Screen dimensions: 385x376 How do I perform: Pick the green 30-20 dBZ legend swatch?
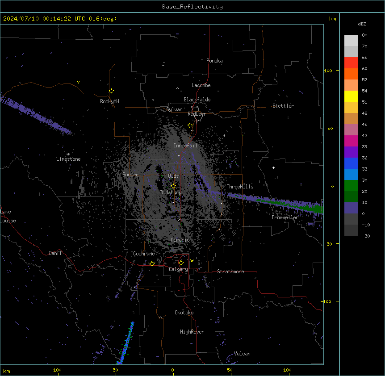tap(351, 186)
